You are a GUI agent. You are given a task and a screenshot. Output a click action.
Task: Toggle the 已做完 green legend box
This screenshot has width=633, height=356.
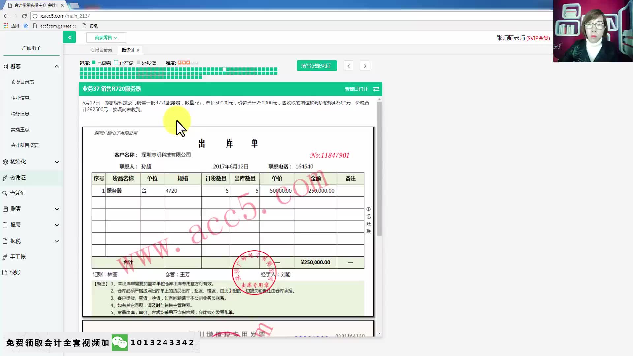tap(94, 62)
